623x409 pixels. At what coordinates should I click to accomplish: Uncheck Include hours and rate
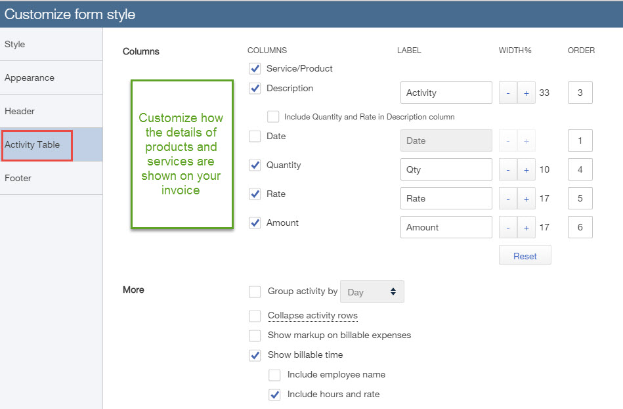274,395
